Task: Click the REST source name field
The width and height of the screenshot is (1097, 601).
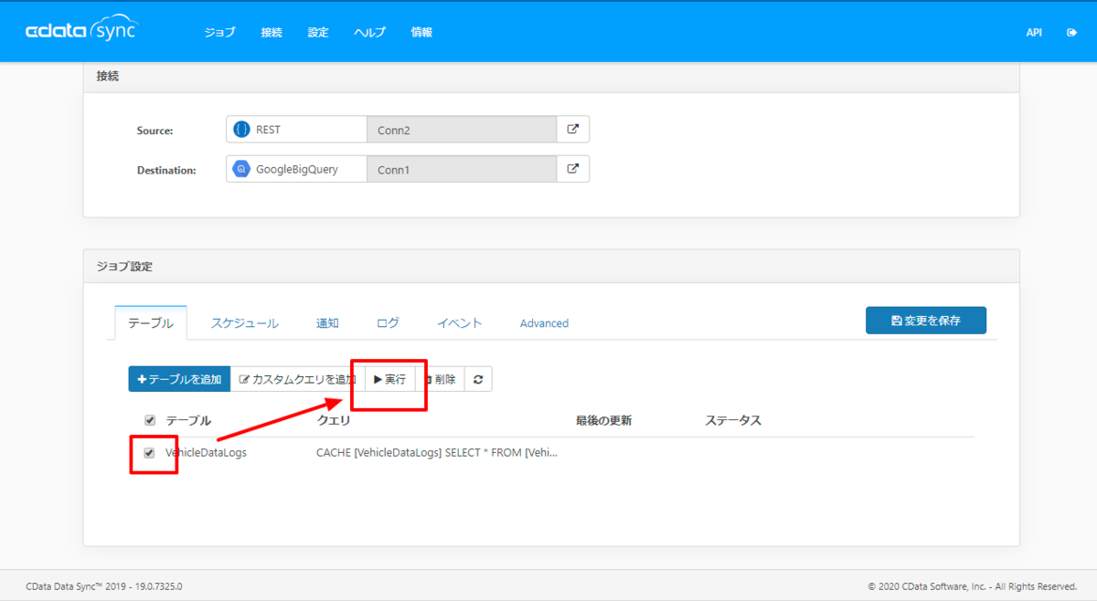Action: [296, 130]
